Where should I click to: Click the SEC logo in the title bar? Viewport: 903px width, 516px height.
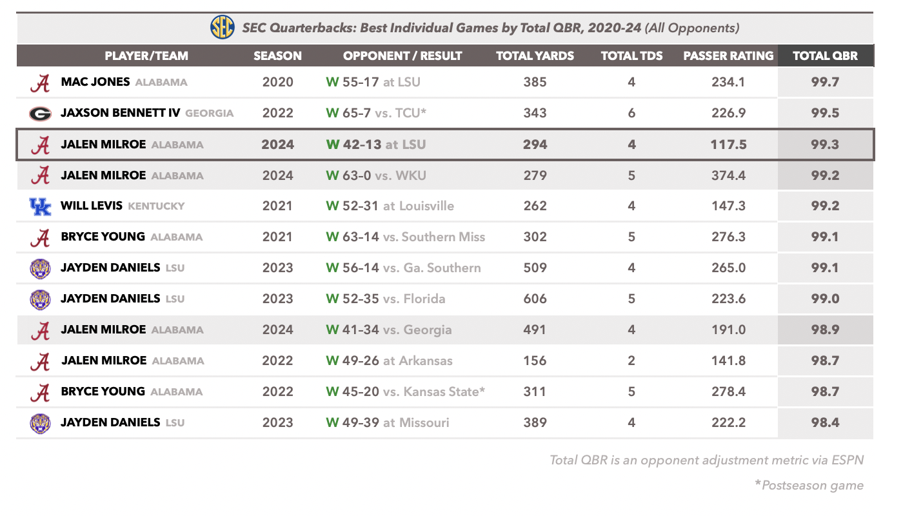(223, 28)
